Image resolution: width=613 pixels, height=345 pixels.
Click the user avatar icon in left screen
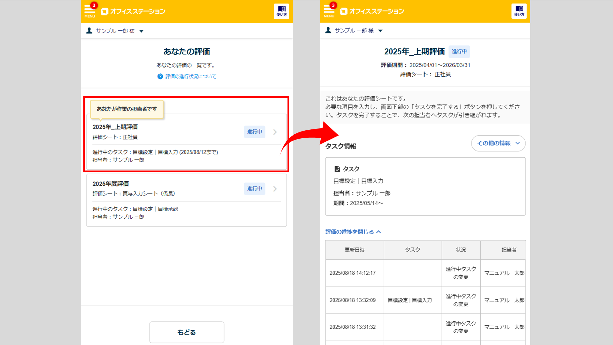point(89,31)
